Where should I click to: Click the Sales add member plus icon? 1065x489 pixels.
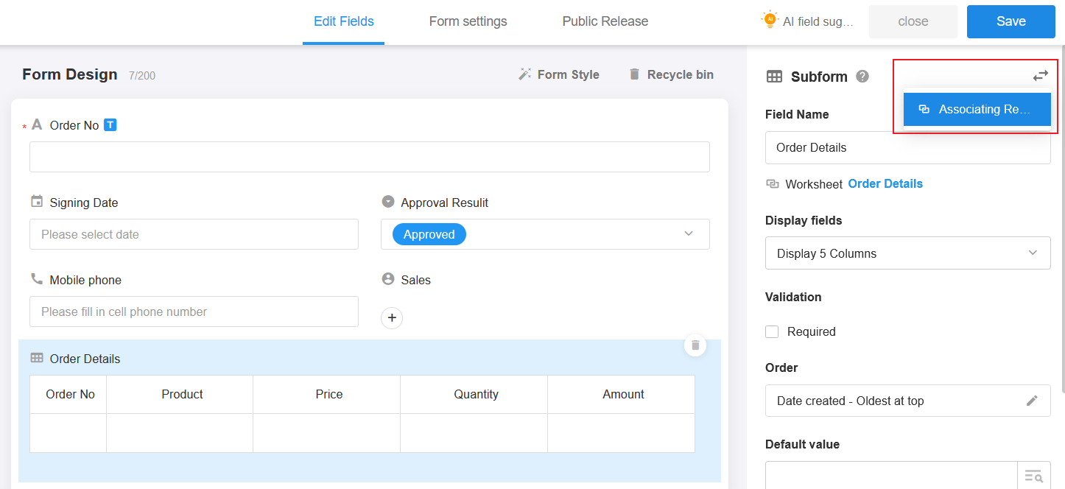(x=392, y=317)
